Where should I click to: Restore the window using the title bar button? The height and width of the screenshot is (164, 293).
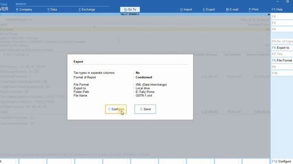[288, 1]
